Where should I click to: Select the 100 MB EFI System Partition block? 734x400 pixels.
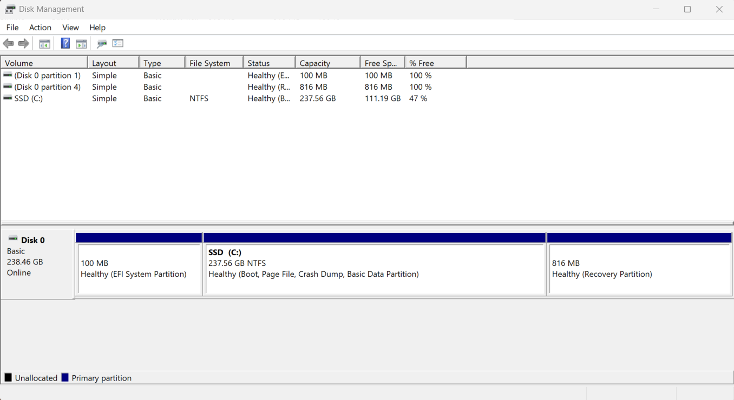click(x=139, y=264)
